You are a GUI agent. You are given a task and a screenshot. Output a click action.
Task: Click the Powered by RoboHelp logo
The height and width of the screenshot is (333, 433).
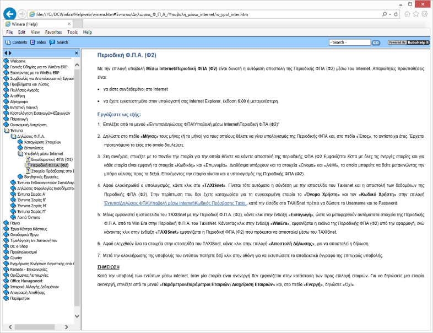[408, 42]
